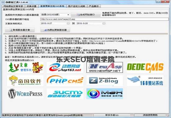Click the 生成网站接口 button
The image size is (171, 118).
86,15
